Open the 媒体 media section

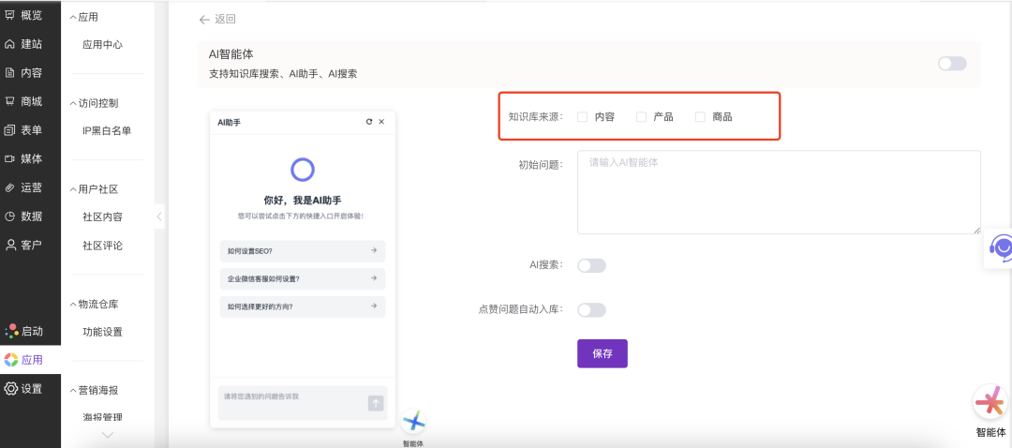(x=23, y=158)
